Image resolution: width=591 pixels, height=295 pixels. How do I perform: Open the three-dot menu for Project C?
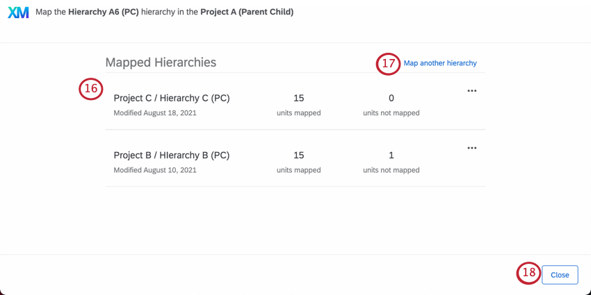tap(472, 91)
